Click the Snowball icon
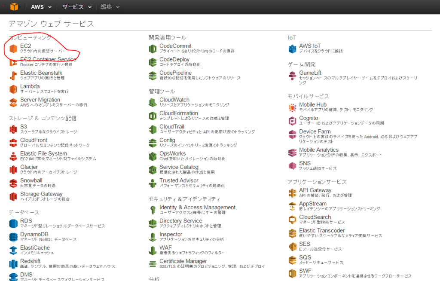This screenshot has height=281, width=440. coord(13,183)
